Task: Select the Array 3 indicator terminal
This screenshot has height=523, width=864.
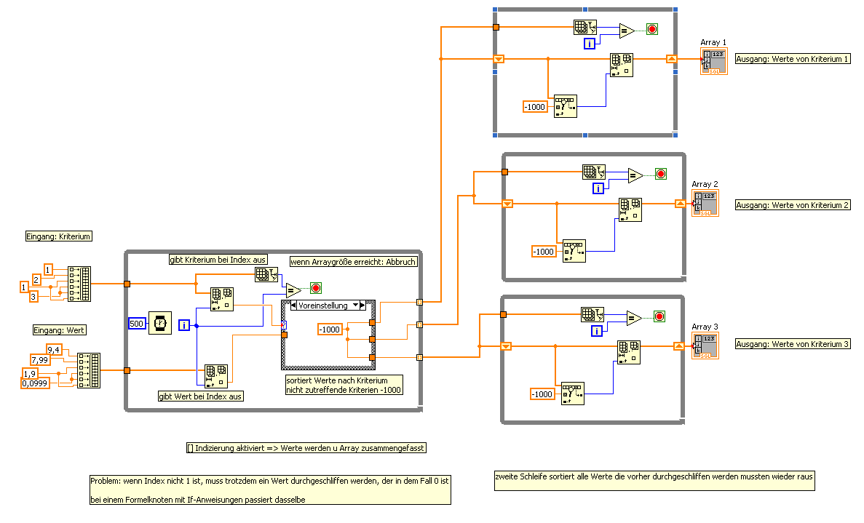Action: (705, 346)
